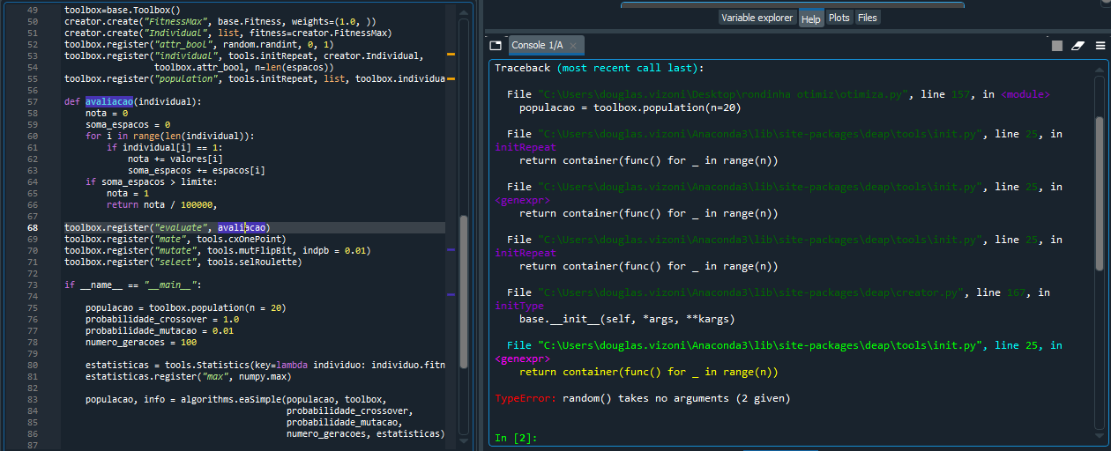The image size is (1111, 451).
Task: Open the Help pane tab
Action: (x=811, y=18)
